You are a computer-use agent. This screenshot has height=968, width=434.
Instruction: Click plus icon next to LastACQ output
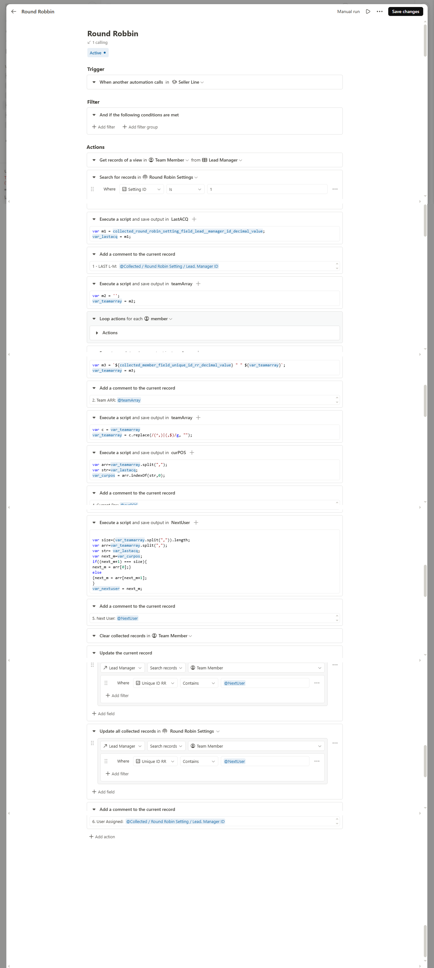(194, 219)
